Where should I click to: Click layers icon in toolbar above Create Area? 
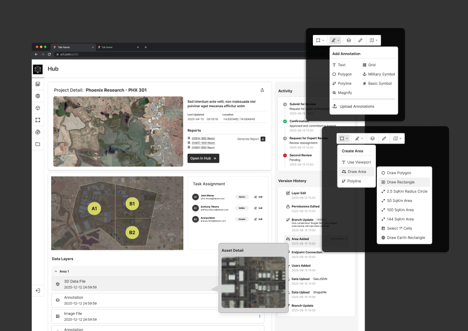[x=372, y=139]
